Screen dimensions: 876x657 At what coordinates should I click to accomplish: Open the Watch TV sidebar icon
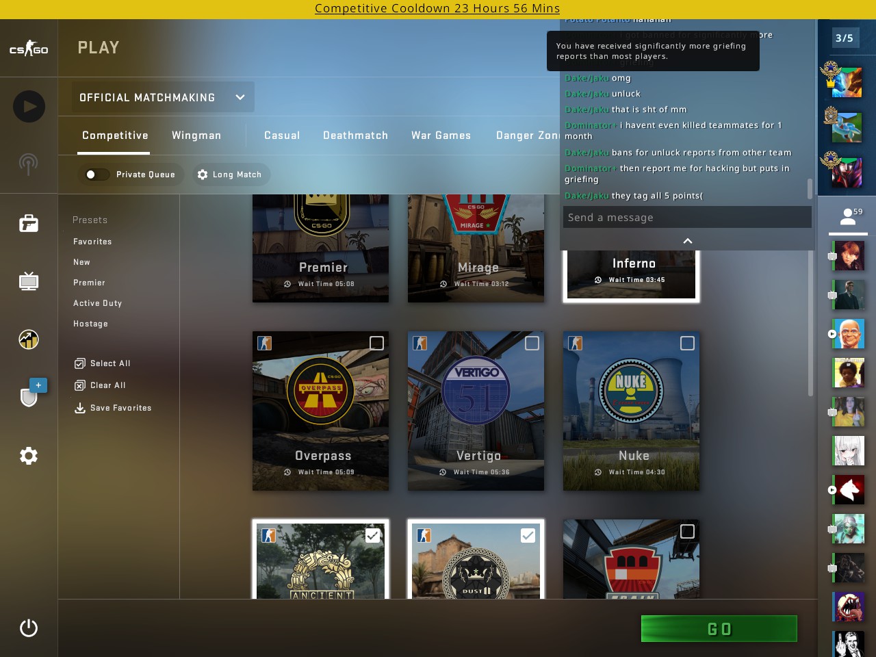(29, 281)
